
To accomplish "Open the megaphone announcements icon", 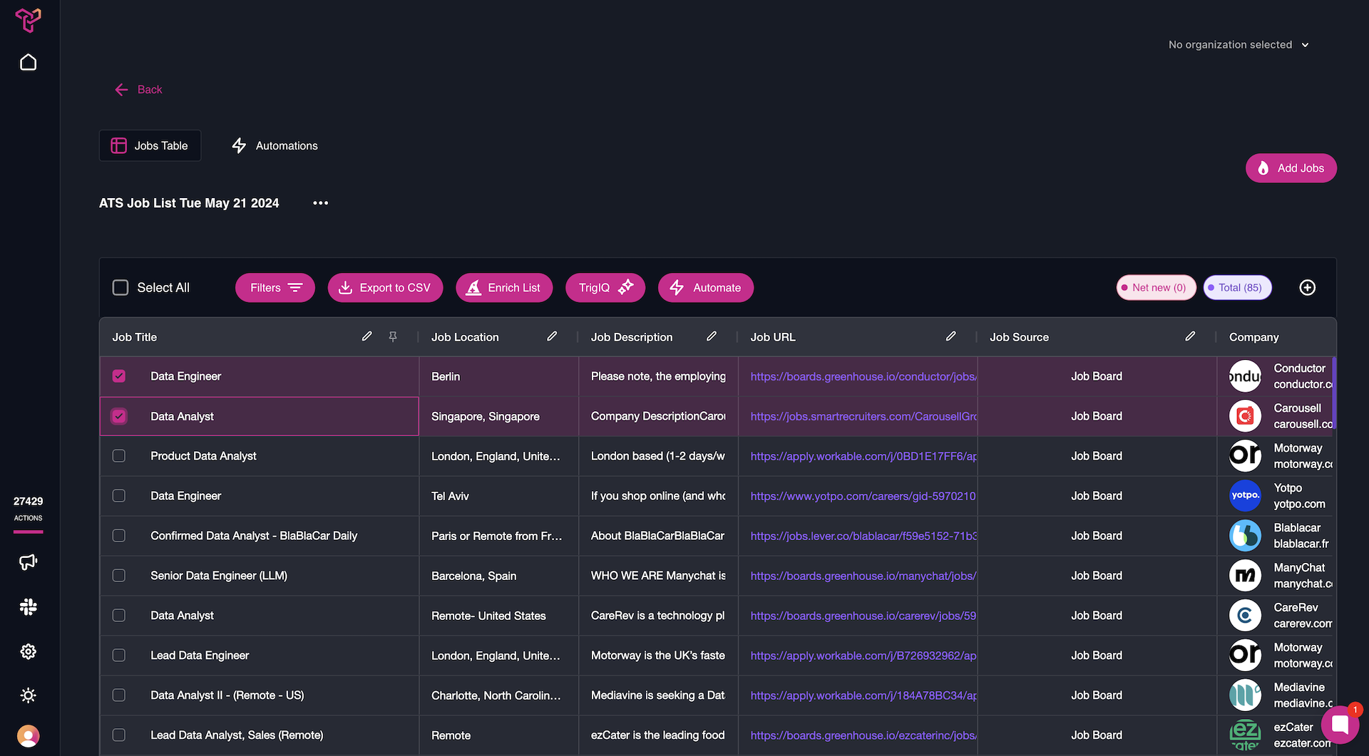I will [29, 562].
